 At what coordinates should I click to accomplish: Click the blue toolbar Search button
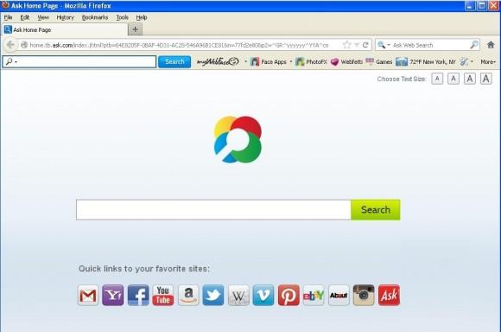(x=174, y=61)
